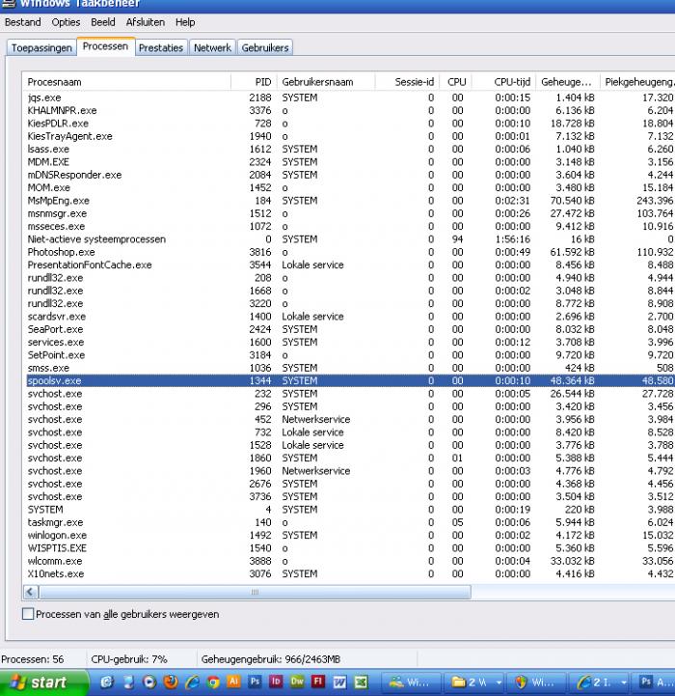Launch Google Chrome from quick launch
The height and width of the screenshot is (696, 675).
[213, 682]
